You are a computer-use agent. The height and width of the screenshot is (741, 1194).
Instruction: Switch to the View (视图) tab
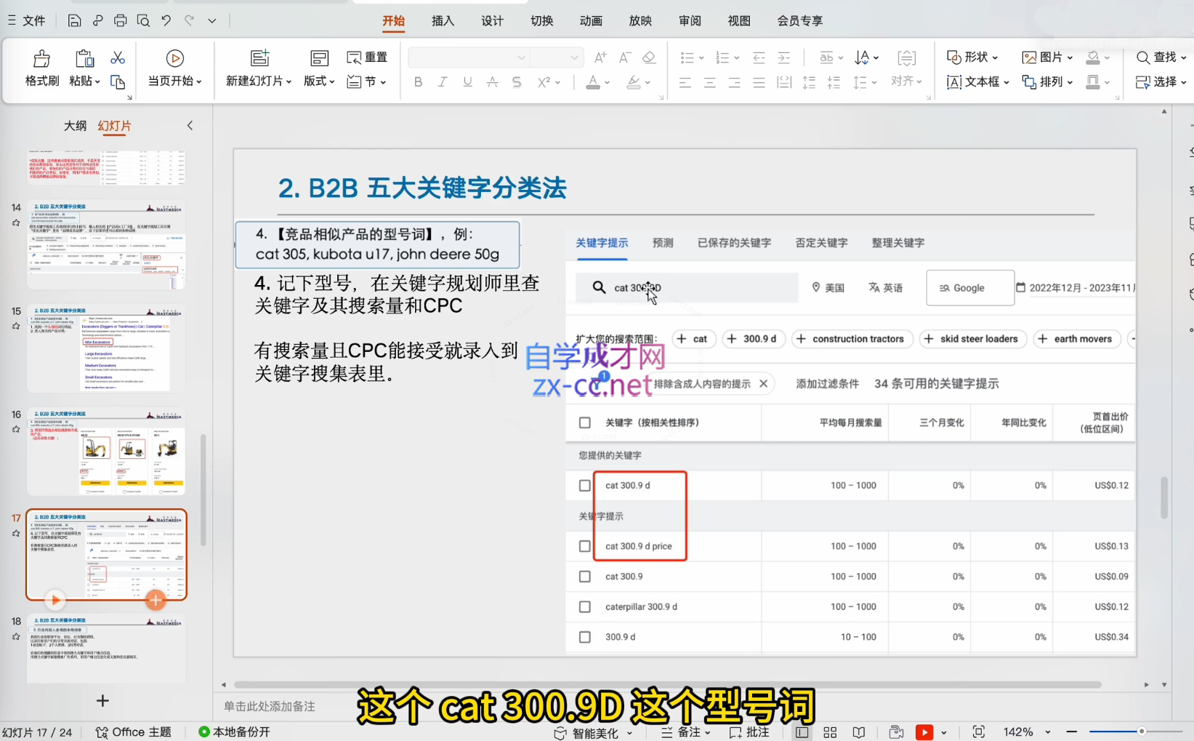pos(739,20)
